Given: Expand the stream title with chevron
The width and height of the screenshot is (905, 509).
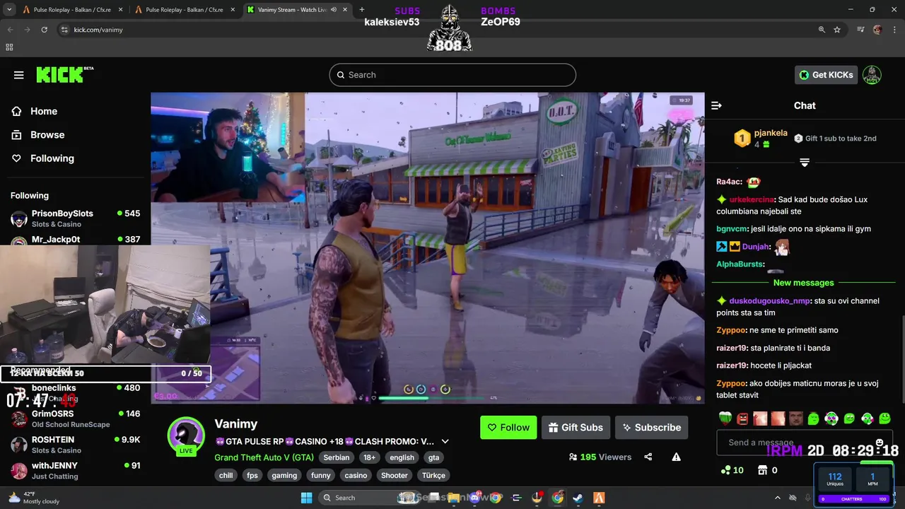Looking at the screenshot, I should 445,441.
